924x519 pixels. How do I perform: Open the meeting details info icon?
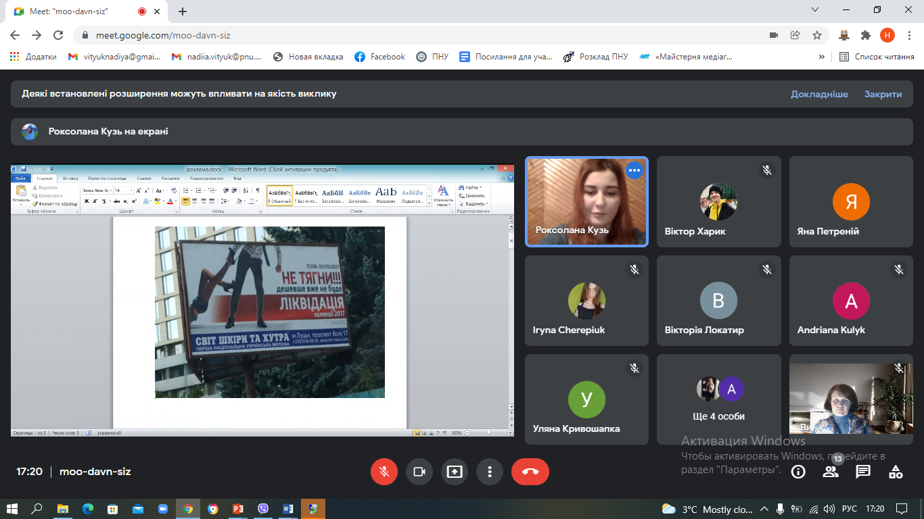(798, 472)
